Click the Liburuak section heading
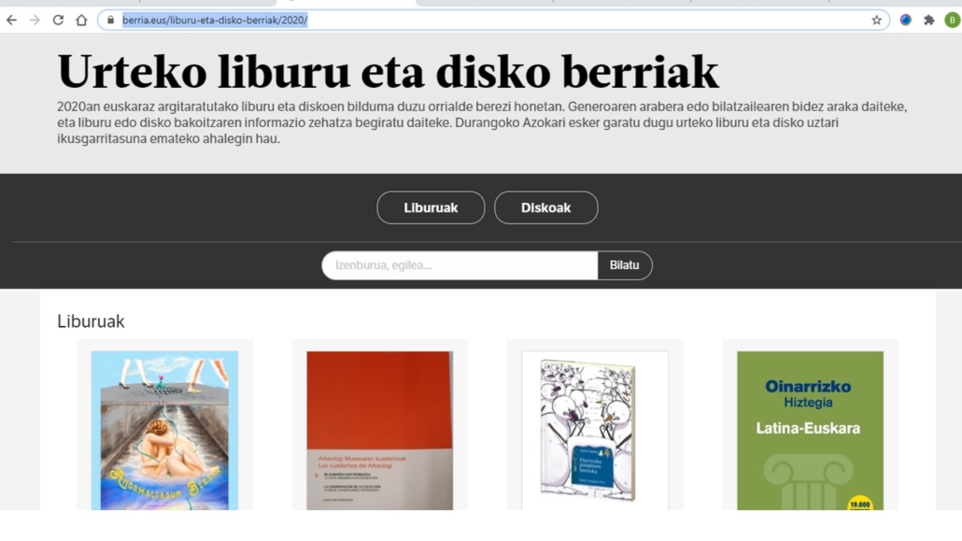Viewport: 962px width, 541px height. [x=91, y=321]
